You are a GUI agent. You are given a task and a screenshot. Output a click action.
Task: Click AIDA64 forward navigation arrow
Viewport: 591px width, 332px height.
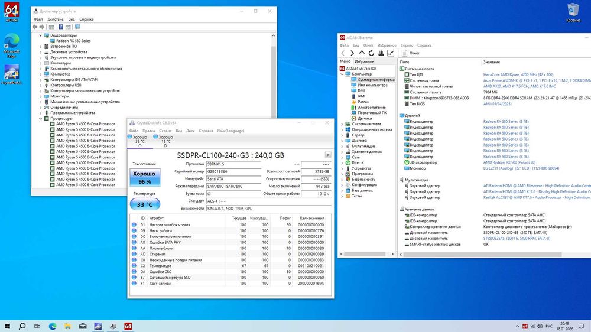coord(352,53)
